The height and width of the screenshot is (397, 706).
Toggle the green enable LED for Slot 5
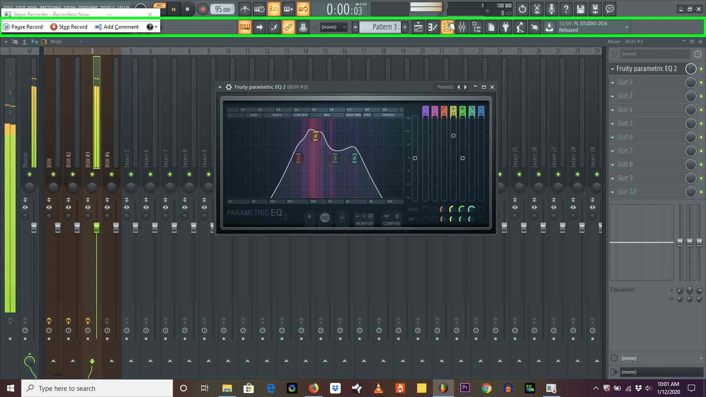point(701,124)
